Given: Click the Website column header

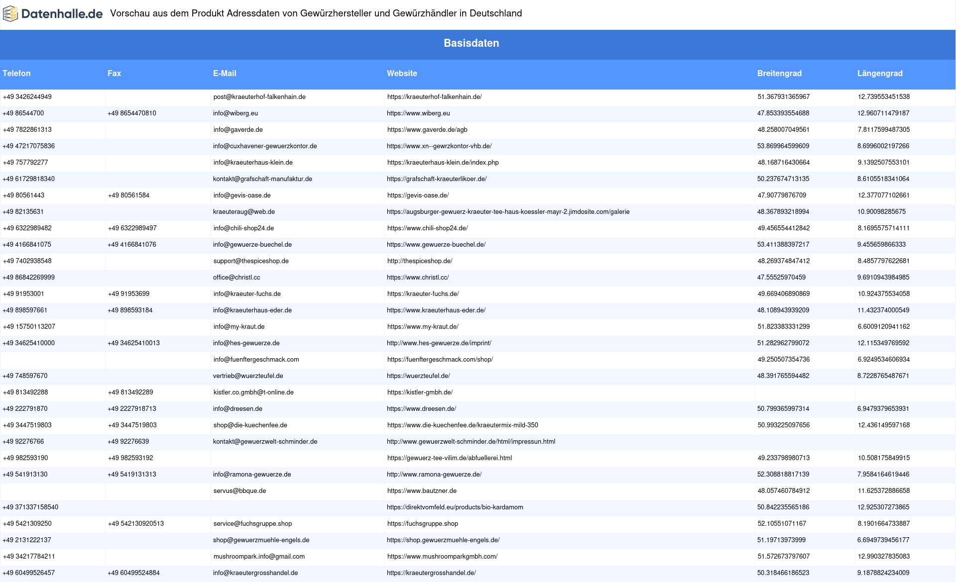Looking at the screenshot, I should coord(402,73).
